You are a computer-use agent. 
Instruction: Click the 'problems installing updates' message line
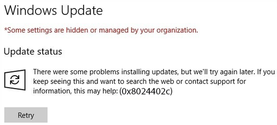pyautogui.click(x=154, y=72)
